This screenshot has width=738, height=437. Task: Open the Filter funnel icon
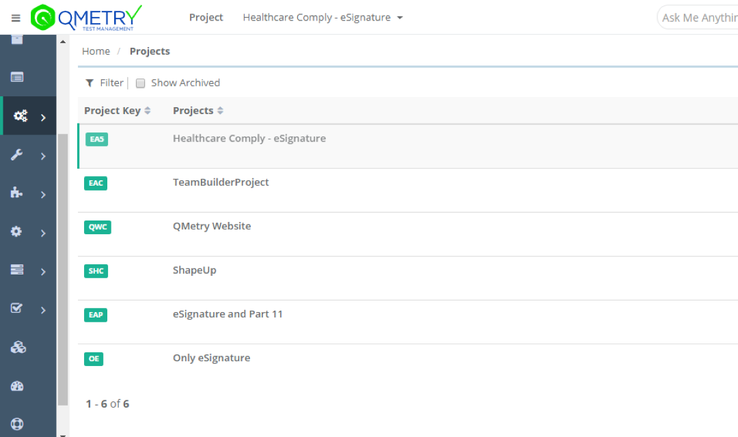tap(90, 83)
